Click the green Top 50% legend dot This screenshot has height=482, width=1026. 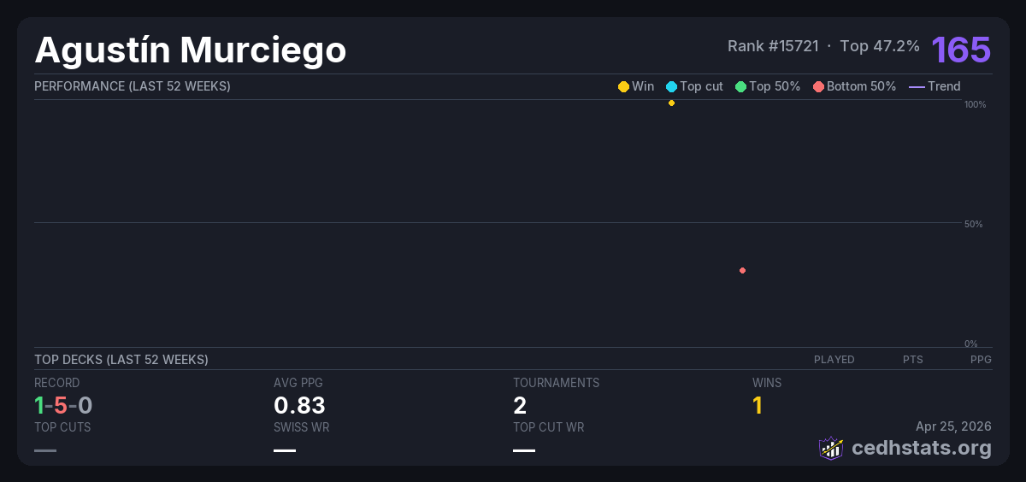pyautogui.click(x=740, y=86)
